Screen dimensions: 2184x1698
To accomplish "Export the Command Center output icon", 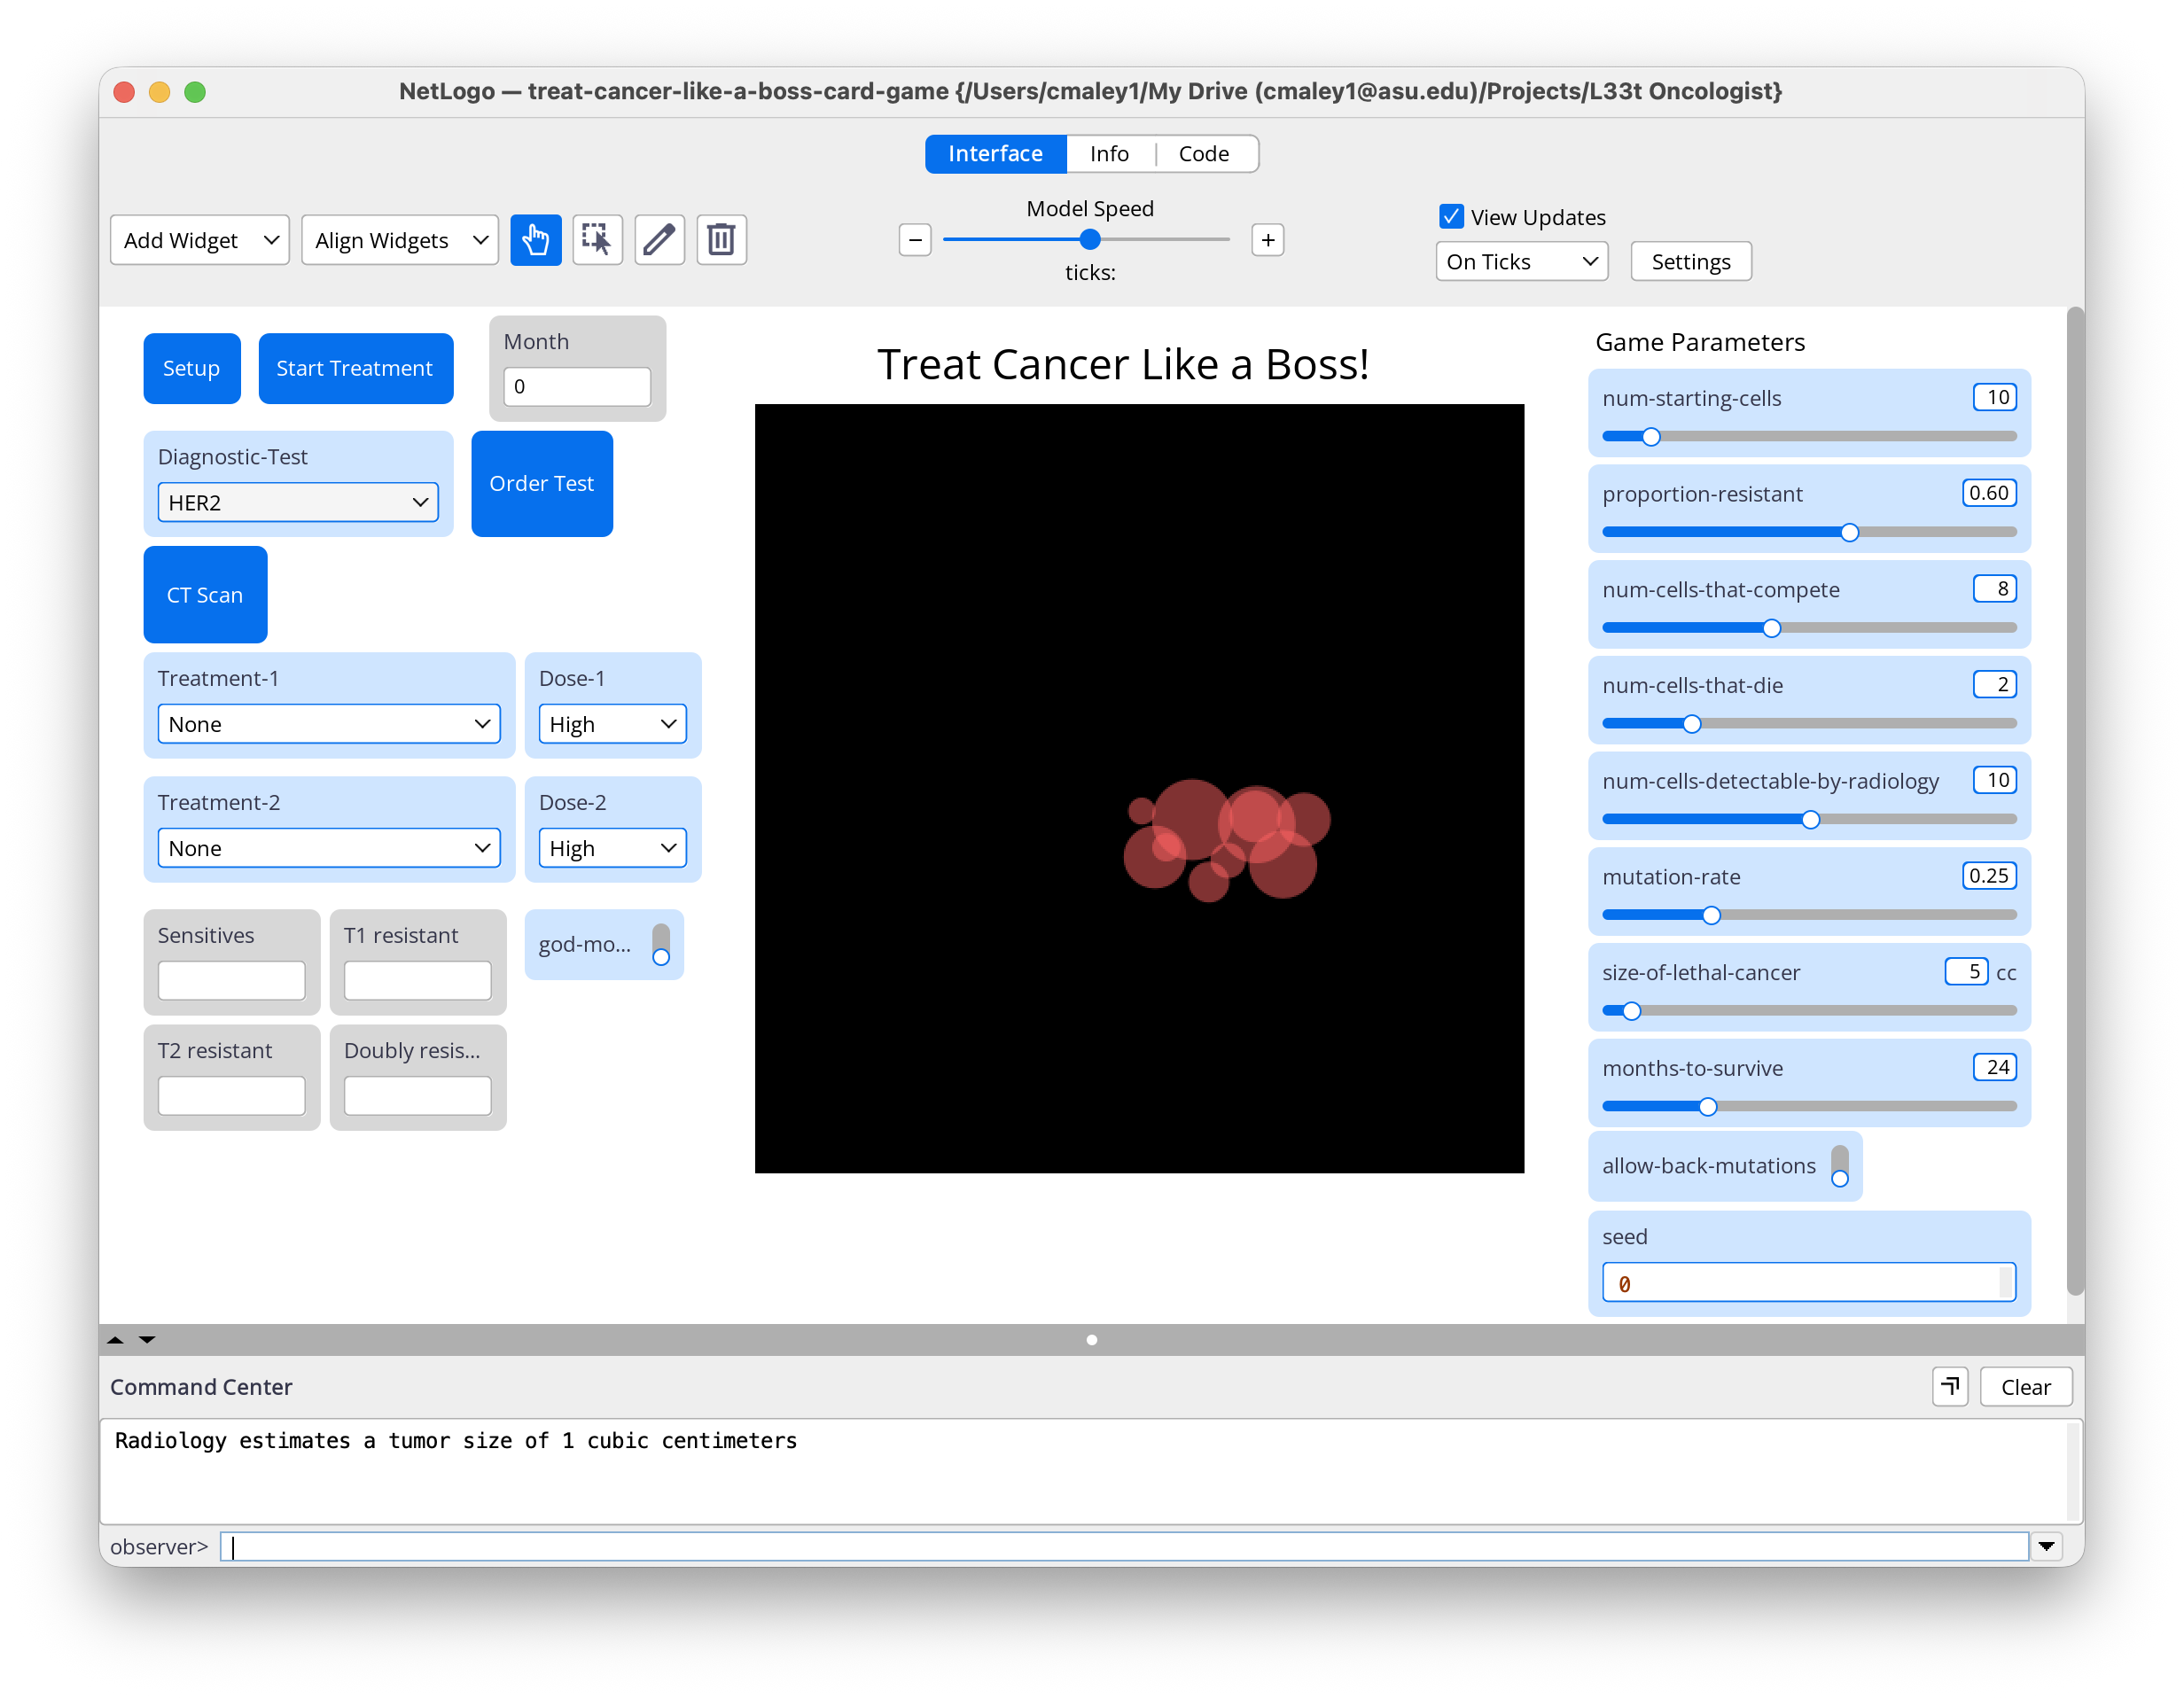I will [1949, 1386].
